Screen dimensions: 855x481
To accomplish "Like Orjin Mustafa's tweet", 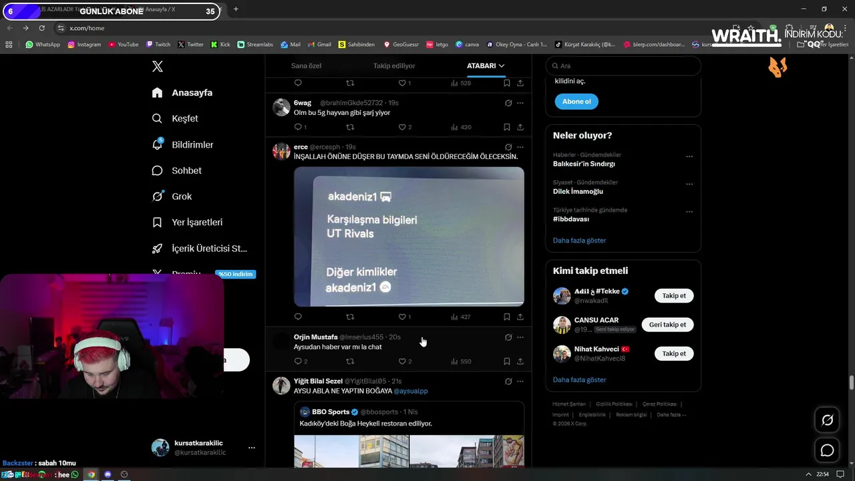I will point(402,361).
